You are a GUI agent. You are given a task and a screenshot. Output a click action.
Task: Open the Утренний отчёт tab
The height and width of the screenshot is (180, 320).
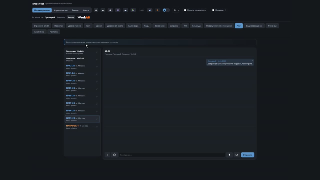41,26
